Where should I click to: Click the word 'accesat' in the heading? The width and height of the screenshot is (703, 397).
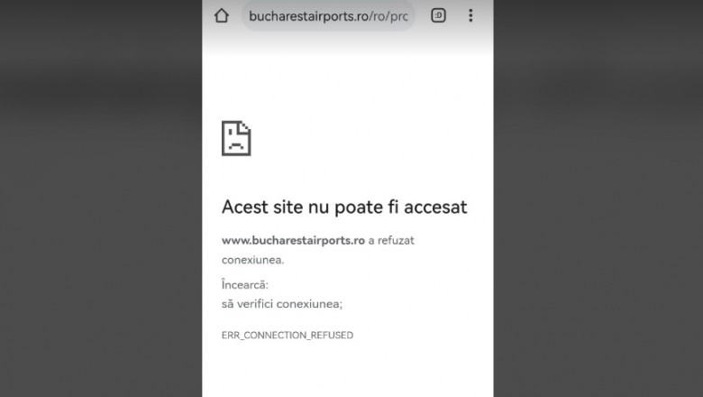[x=435, y=208]
